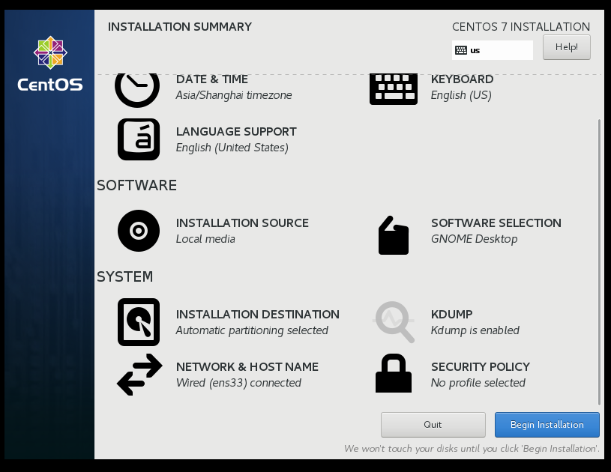
Task: Click the SOFTWARE section heading
Action: coord(136,185)
